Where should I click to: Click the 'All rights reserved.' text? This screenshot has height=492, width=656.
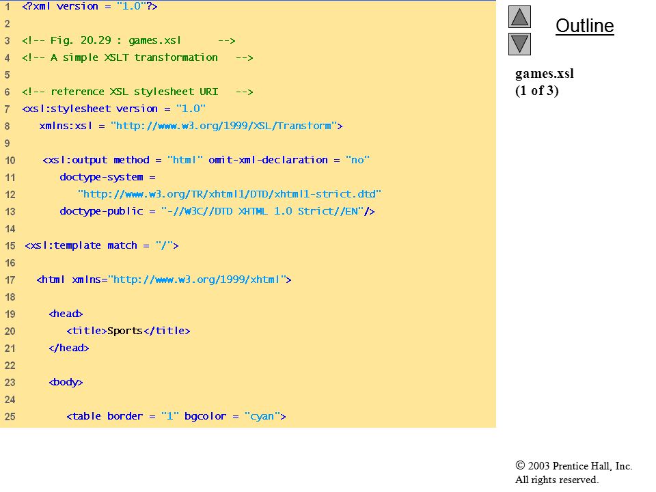pos(556,480)
